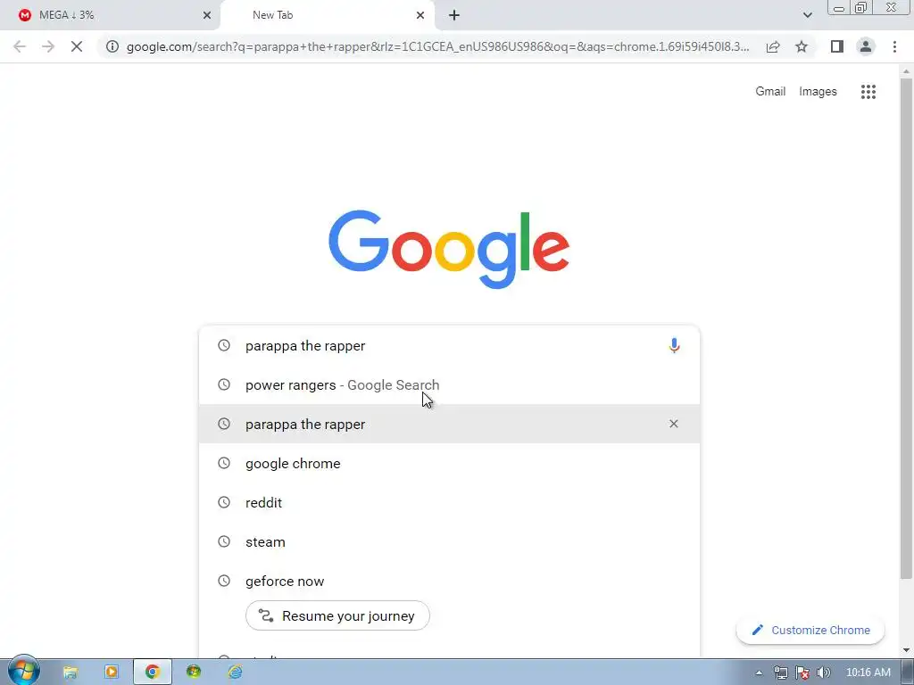Close the MEGA tab
This screenshot has width=914, height=685.
(x=207, y=15)
